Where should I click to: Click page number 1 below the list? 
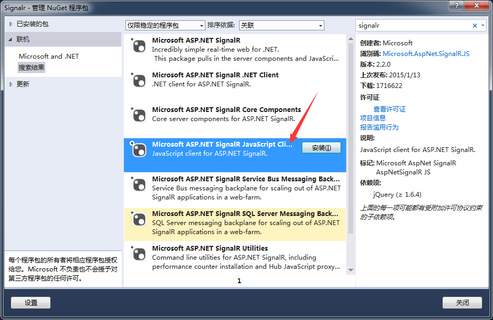point(239,281)
